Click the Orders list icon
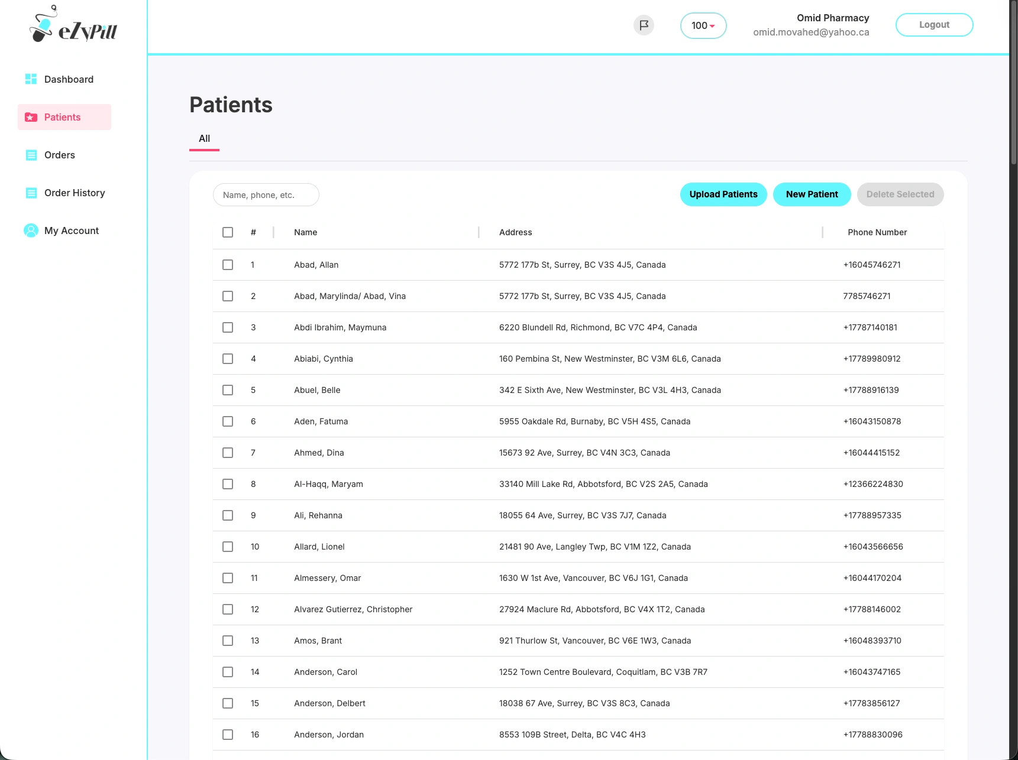 coord(31,155)
